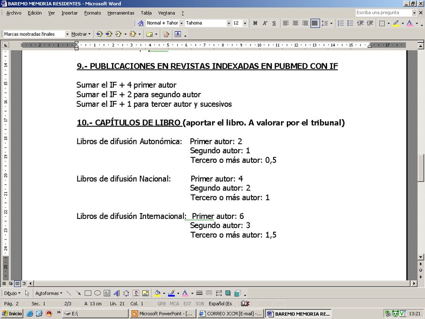
Task: Decrease paragraph indent
Action: pos(360,23)
